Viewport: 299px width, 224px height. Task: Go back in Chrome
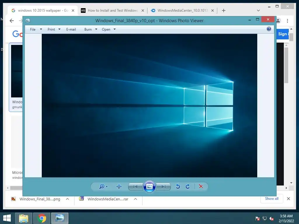(12, 21)
